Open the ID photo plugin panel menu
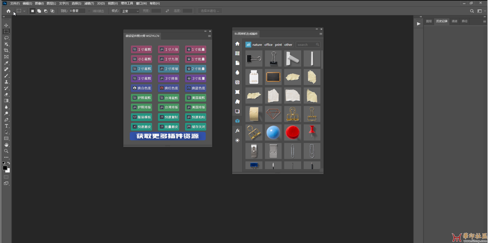This screenshot has height=243, width=488. [209, 36]
